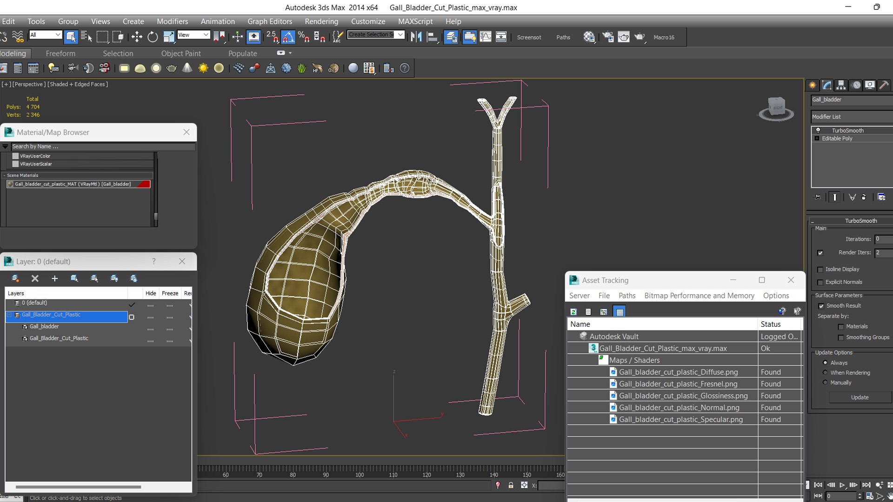Screen dimensions: 893x502
Task: Open the Render Setup teapot icon
Action: tap(607, 37)
